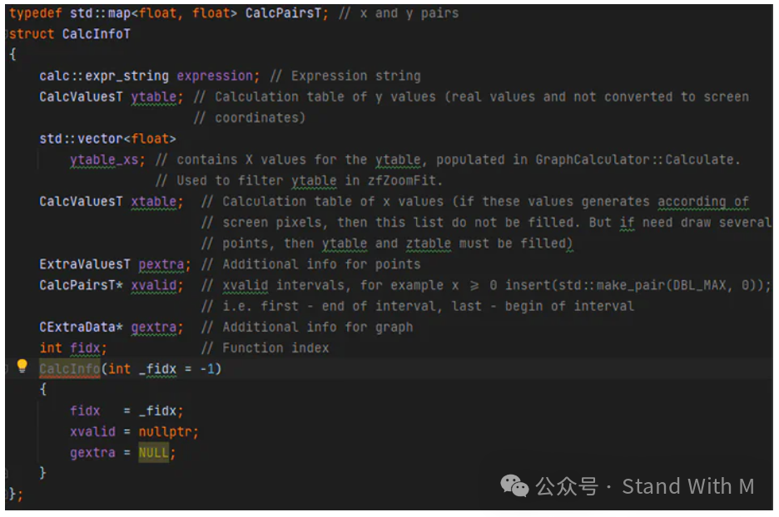Image resolution: width=779 pixels, height=517 pixels.
Task: Click the underlined gextra member name
Action: (x=155, y=327)
